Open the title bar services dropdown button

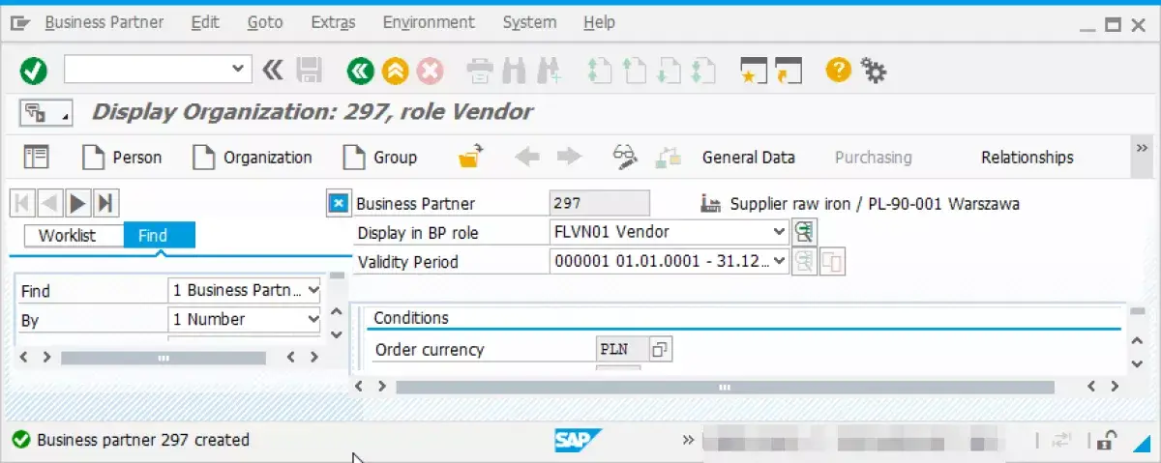[45, 112]
